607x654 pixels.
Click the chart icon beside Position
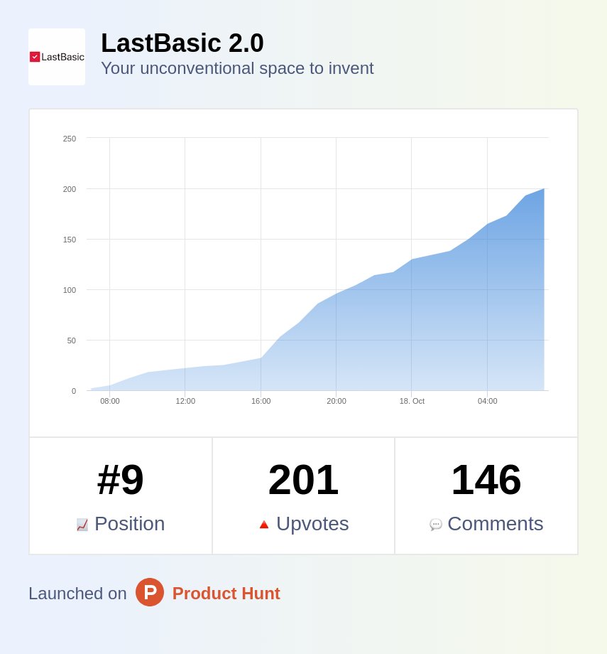(82, 525)
